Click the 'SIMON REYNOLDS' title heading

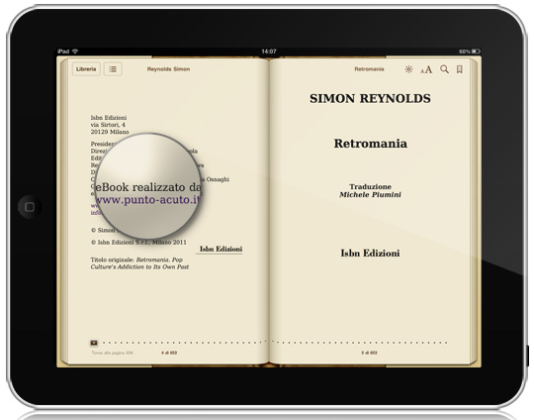[370, 98]
